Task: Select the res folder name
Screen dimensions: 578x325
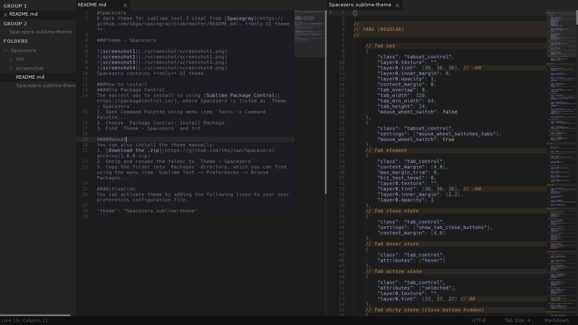Action: point(20,59)
